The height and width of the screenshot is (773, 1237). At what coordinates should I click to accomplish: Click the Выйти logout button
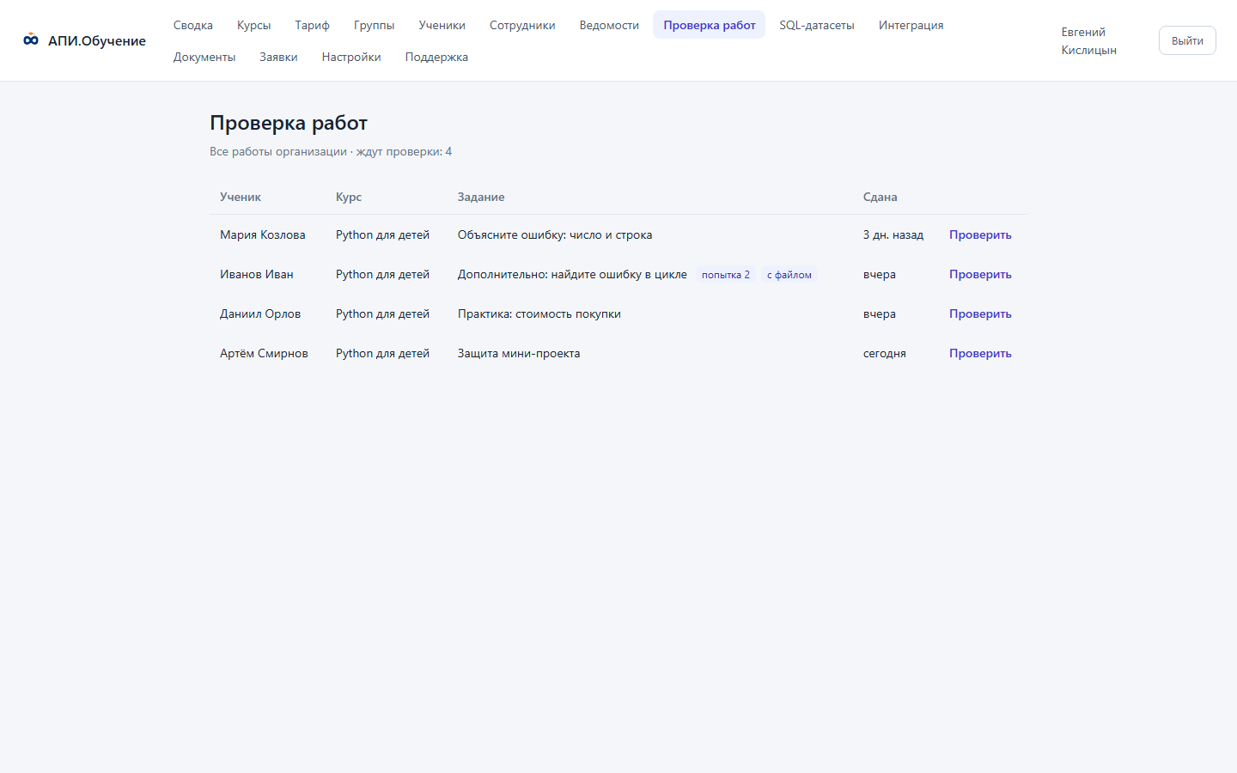point(1187,40)
